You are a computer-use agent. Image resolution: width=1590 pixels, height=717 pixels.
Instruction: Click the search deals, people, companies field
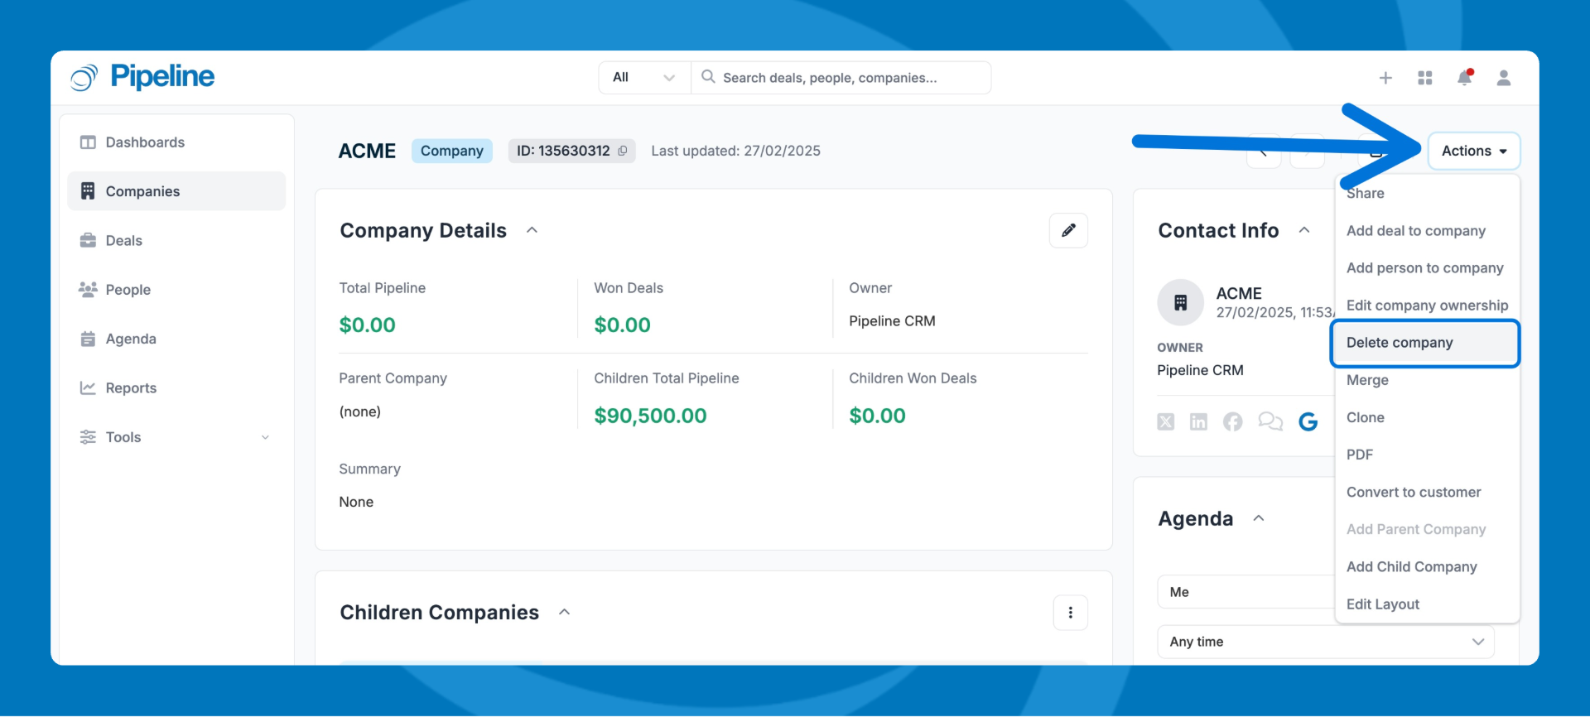(x=841, y=78)
